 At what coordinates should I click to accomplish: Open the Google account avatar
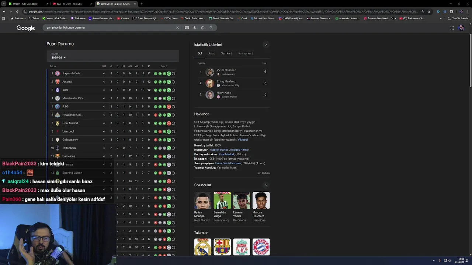point(461,28)
